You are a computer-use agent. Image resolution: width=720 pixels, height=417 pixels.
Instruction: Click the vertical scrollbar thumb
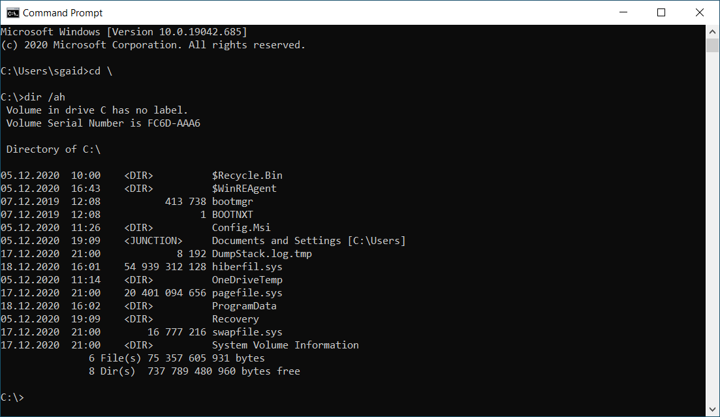712,45
